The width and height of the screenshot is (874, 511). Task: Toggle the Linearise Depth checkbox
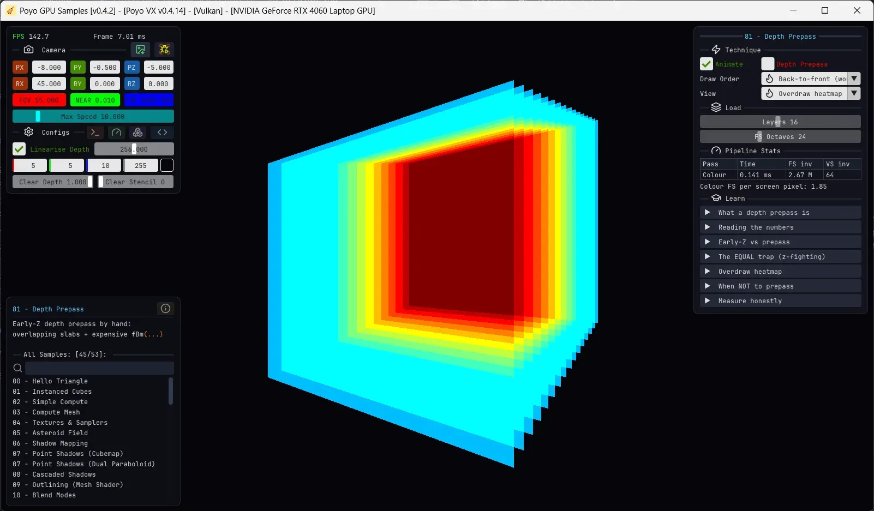[19, 149]
